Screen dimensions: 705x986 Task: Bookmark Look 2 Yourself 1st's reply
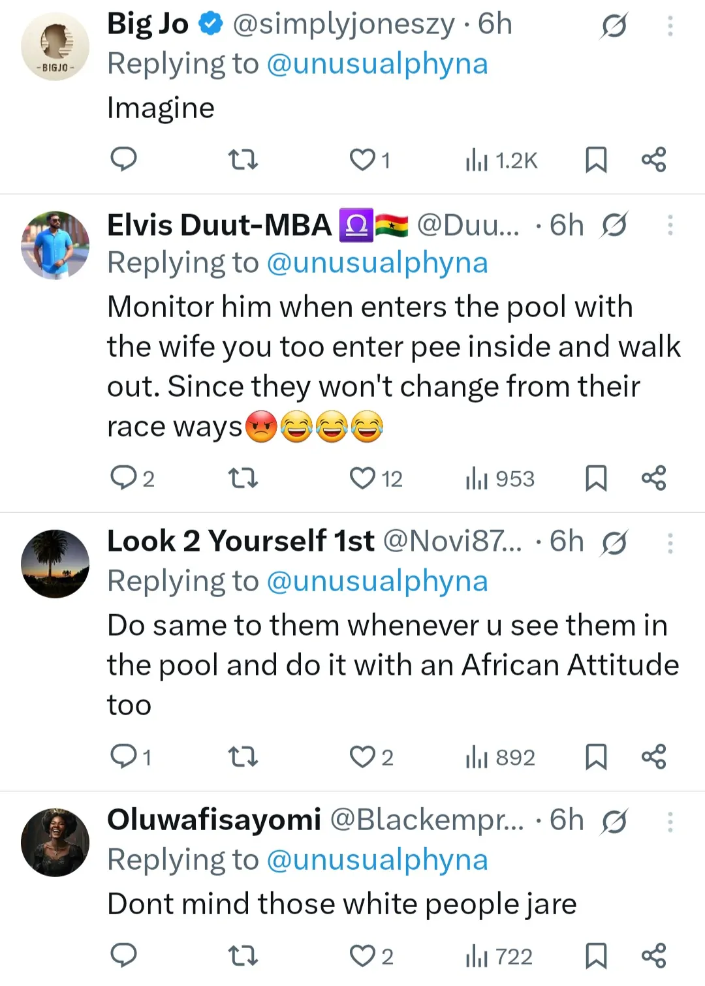point(595,757)
